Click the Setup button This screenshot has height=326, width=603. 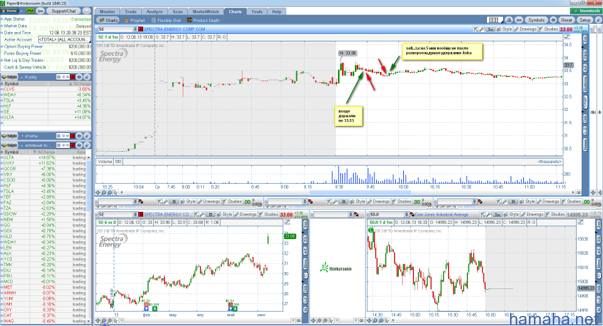point(585,20)
